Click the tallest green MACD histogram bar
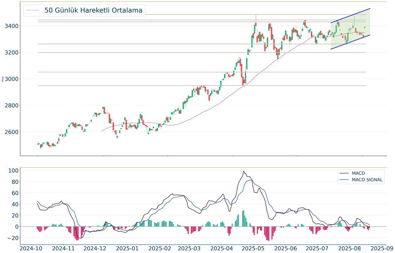 pyautogui.click(x=244, y=218)
